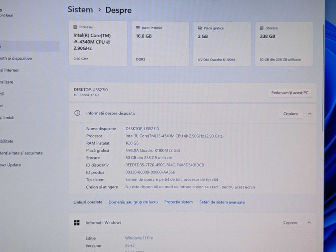Go back to Sistem in the breadcrumb
Screen dimensions: 336x252
coord(80,10)
